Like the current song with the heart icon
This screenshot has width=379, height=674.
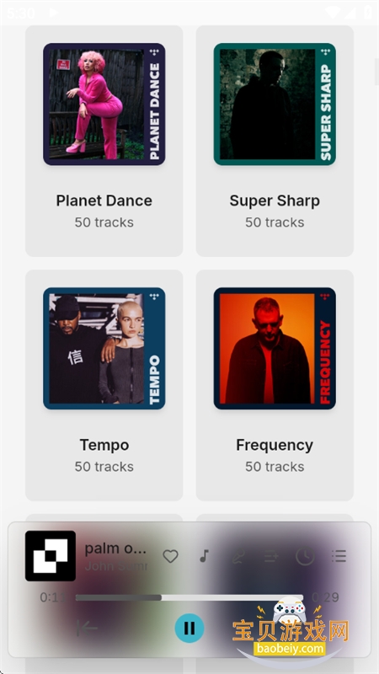pos(171,557)
